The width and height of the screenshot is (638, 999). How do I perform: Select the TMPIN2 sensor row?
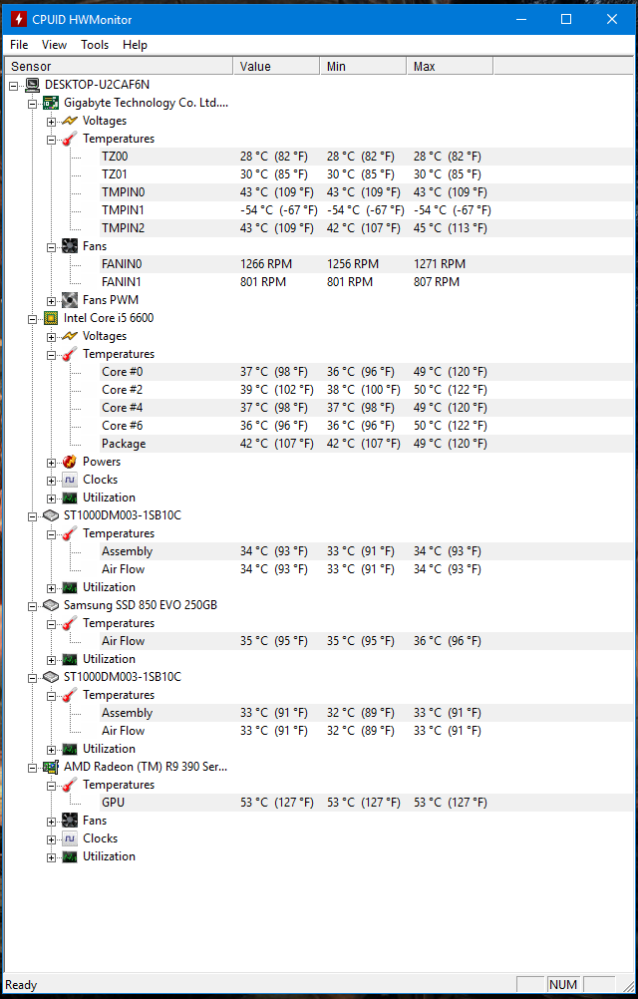(366, 228)
